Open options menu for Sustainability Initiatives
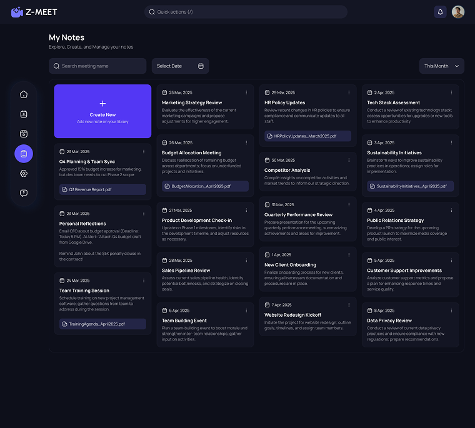 click(451, 142)
